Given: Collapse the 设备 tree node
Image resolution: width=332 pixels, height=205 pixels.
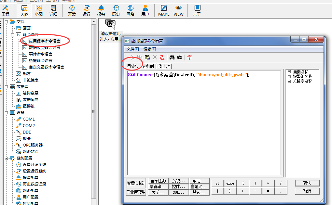Looking at the screenshot, I should (x=7, y=113).
